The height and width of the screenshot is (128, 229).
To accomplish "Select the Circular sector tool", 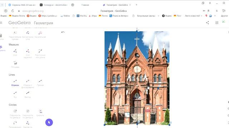I will [x=28, y=124].
